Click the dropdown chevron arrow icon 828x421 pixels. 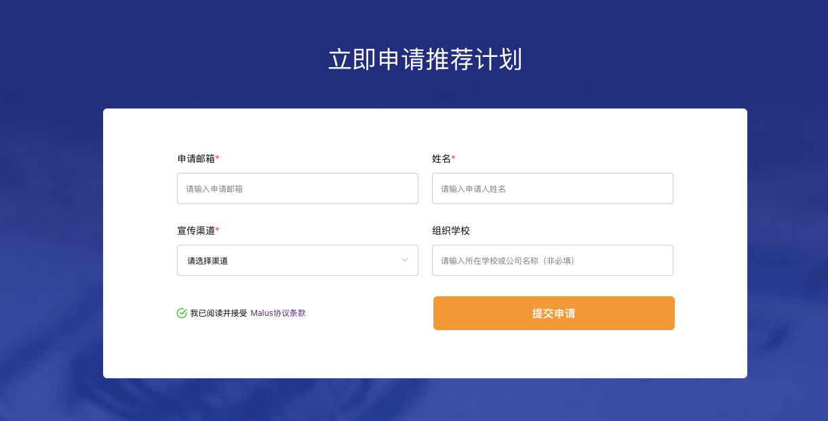403,260
